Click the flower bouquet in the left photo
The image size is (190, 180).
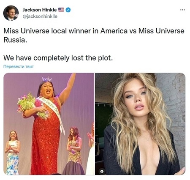[x=32, y=106]
